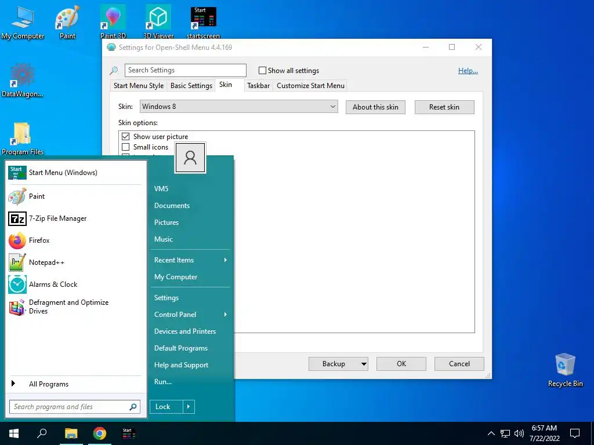Screen dimensions: 594x445
Task: Uncheck Show user picture option
Action: pyautogui.click(x=126, y=136)
